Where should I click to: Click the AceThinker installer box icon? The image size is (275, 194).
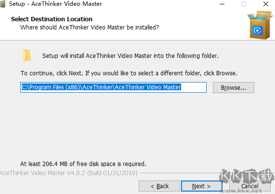pos(260,25)
